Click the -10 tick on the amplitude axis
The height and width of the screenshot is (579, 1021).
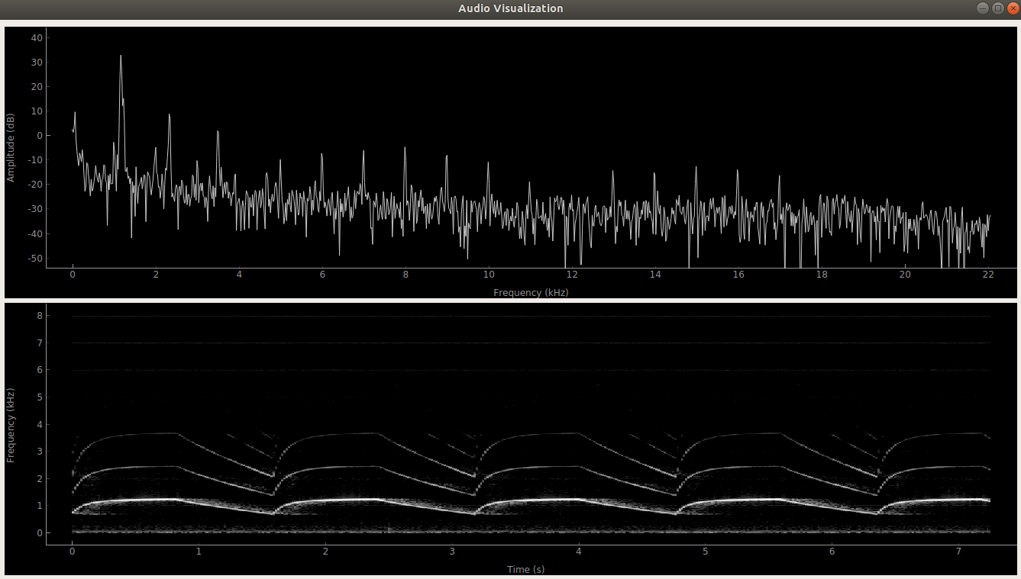pos(34,160)
